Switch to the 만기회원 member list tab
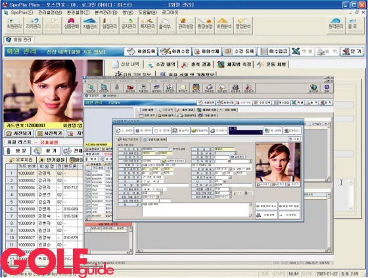Viewport: 368px width, 278px height. pyautogui.click(x=52, y=160)
